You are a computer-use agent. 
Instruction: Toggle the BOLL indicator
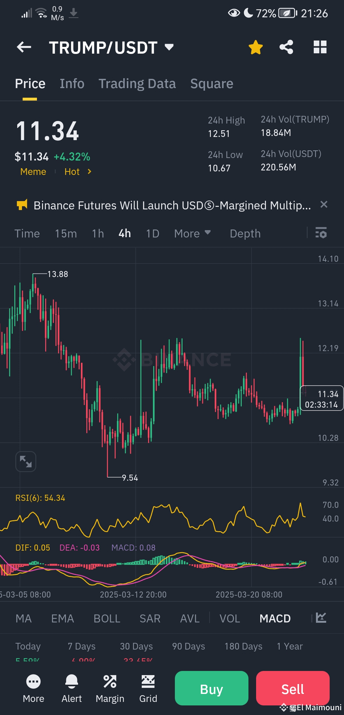tap(107, 619)
